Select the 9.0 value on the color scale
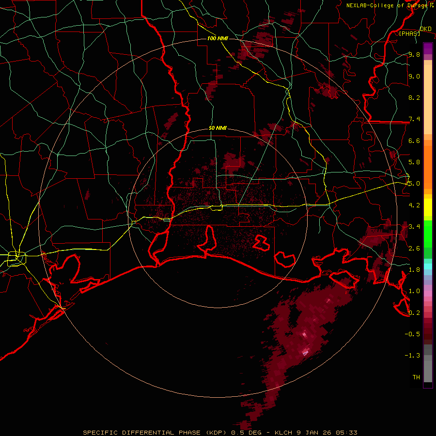This screenshot has width=436, height=436. point(414,76)
